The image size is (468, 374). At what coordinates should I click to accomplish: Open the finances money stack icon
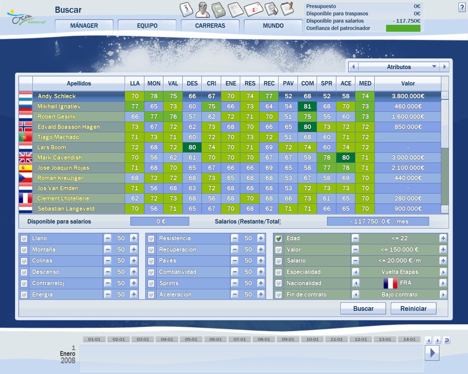click(x=219, y=9)
